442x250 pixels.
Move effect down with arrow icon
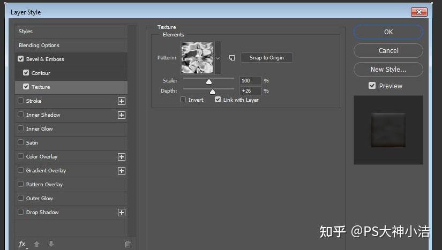coord(51,244)
